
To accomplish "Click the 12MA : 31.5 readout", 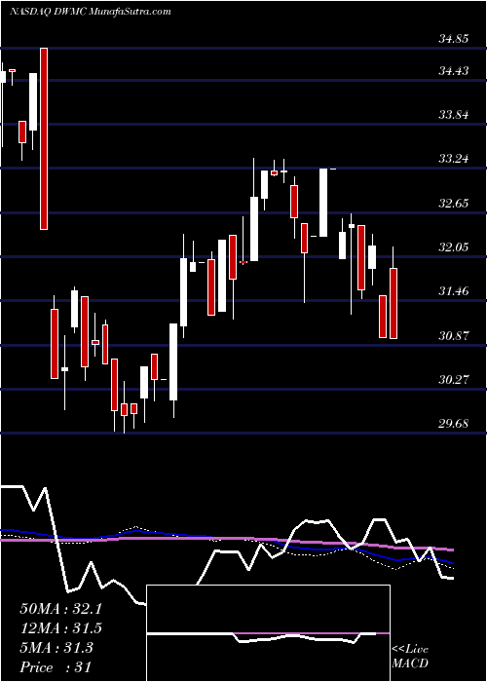I will coord(60,628).
